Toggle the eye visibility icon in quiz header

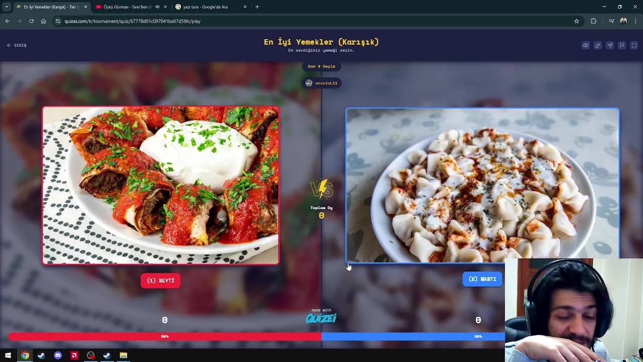coord(586,45)
